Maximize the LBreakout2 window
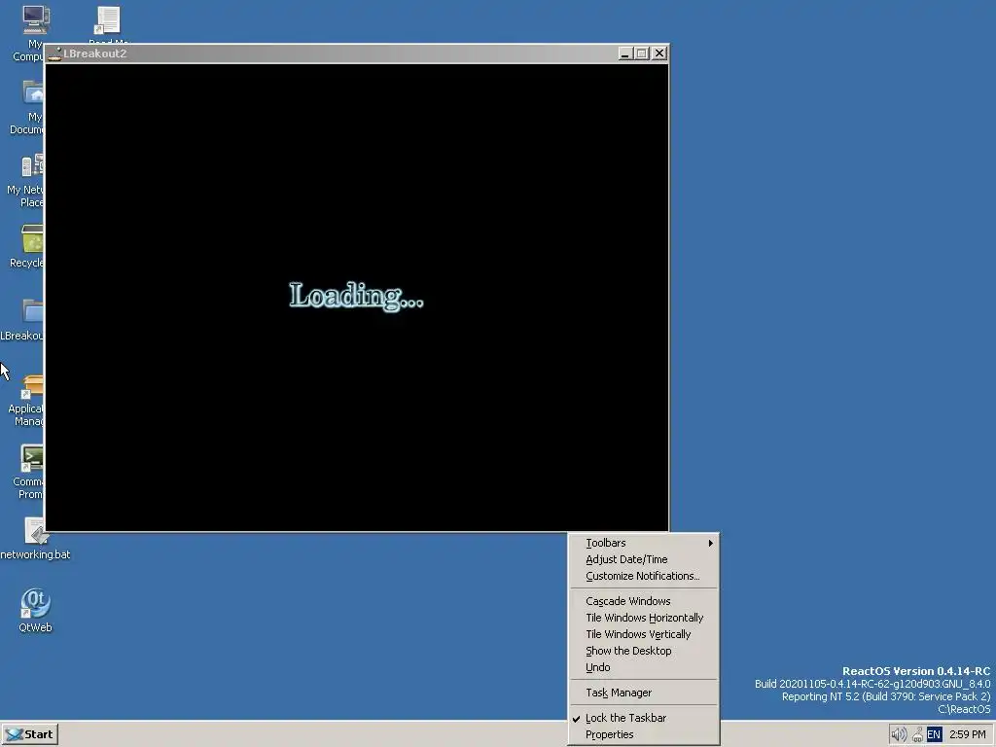This screenshot has width=996, height=747. point(642,54)
